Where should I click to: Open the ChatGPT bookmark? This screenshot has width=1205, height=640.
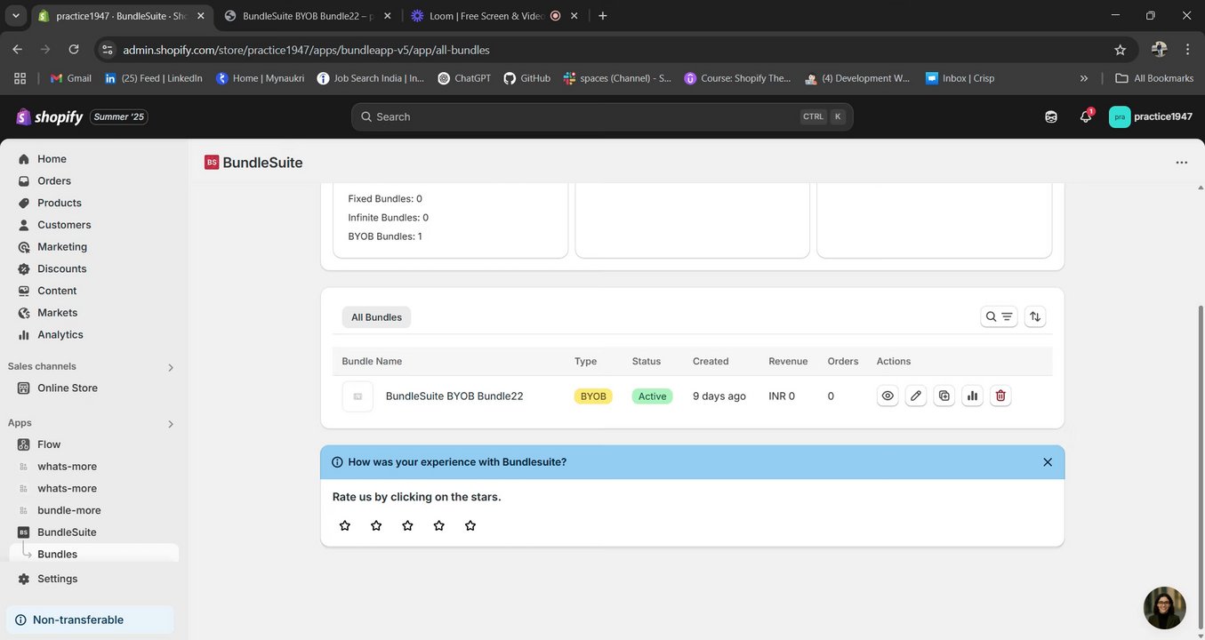point(464,78)
